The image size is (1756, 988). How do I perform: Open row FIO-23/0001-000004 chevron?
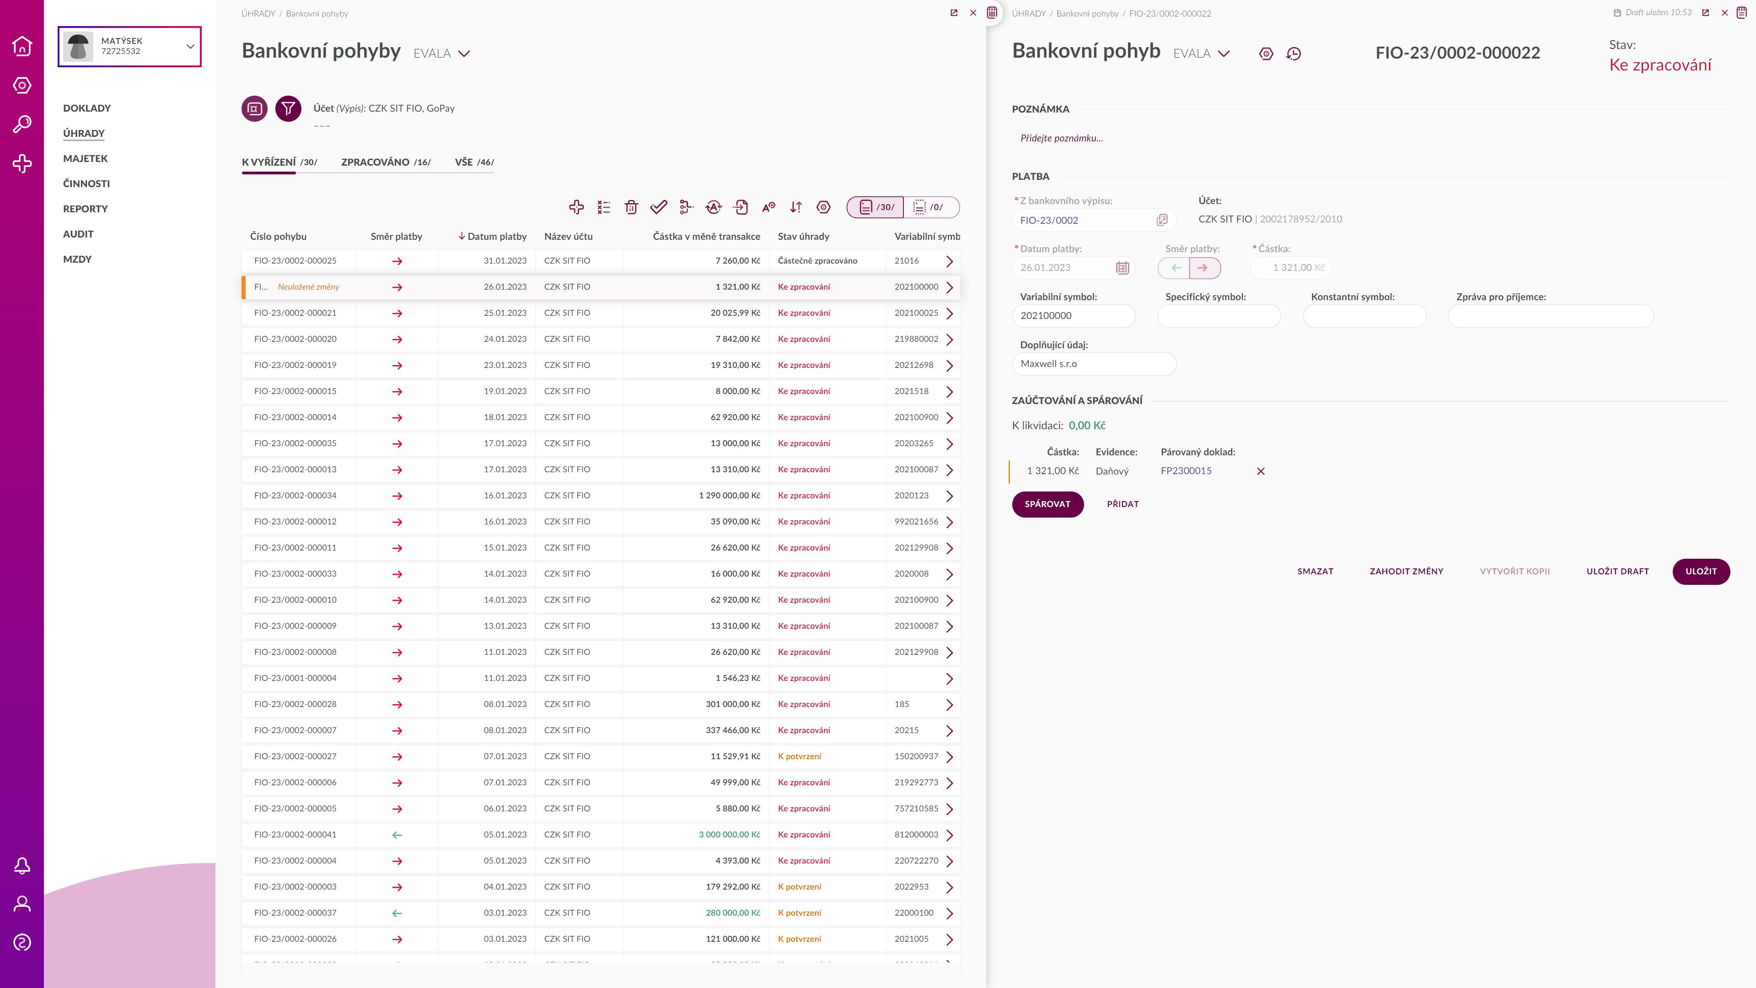coord(949,679)
